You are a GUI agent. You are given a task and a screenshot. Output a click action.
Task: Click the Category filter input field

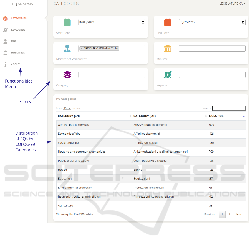(112, 75)
